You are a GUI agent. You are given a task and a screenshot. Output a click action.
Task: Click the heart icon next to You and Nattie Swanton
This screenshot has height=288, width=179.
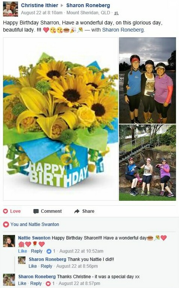pos(6,224)
